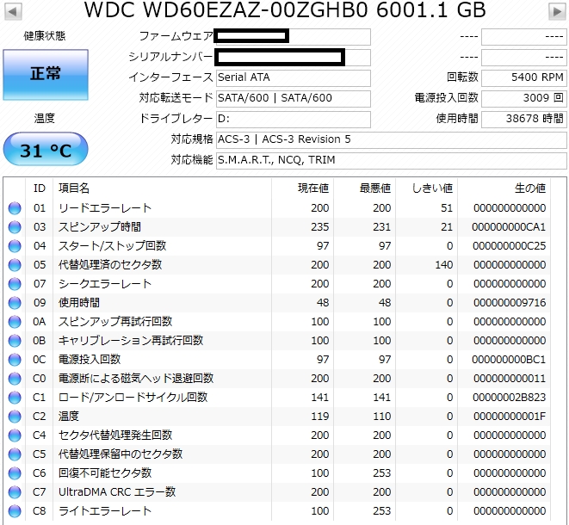The width and height of the screenshot is (569, 525).
Task: Select the 回復不可能セクタ数 attribute name
Action: [105, 473]
